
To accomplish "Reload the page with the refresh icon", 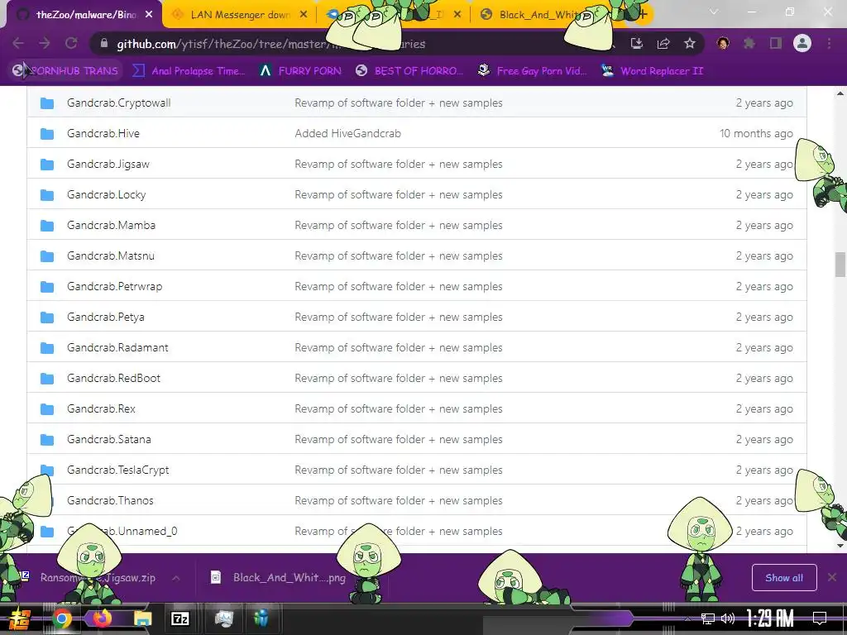I will click(71, 43).
